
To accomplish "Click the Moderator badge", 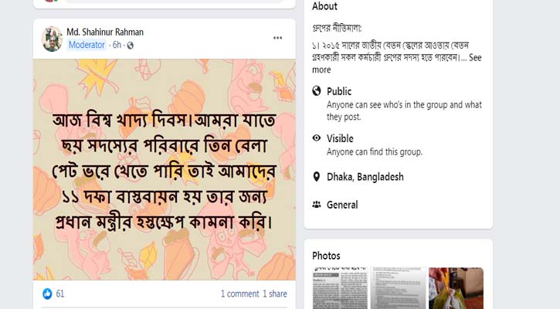I will [x=87, y=45].
